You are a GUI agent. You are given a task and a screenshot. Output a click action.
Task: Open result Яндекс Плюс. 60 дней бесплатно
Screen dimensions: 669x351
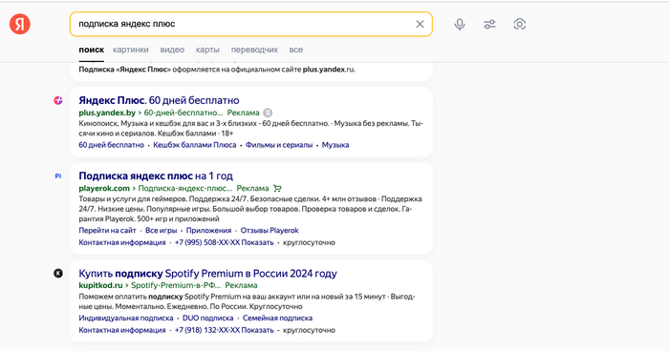(159, 100)
